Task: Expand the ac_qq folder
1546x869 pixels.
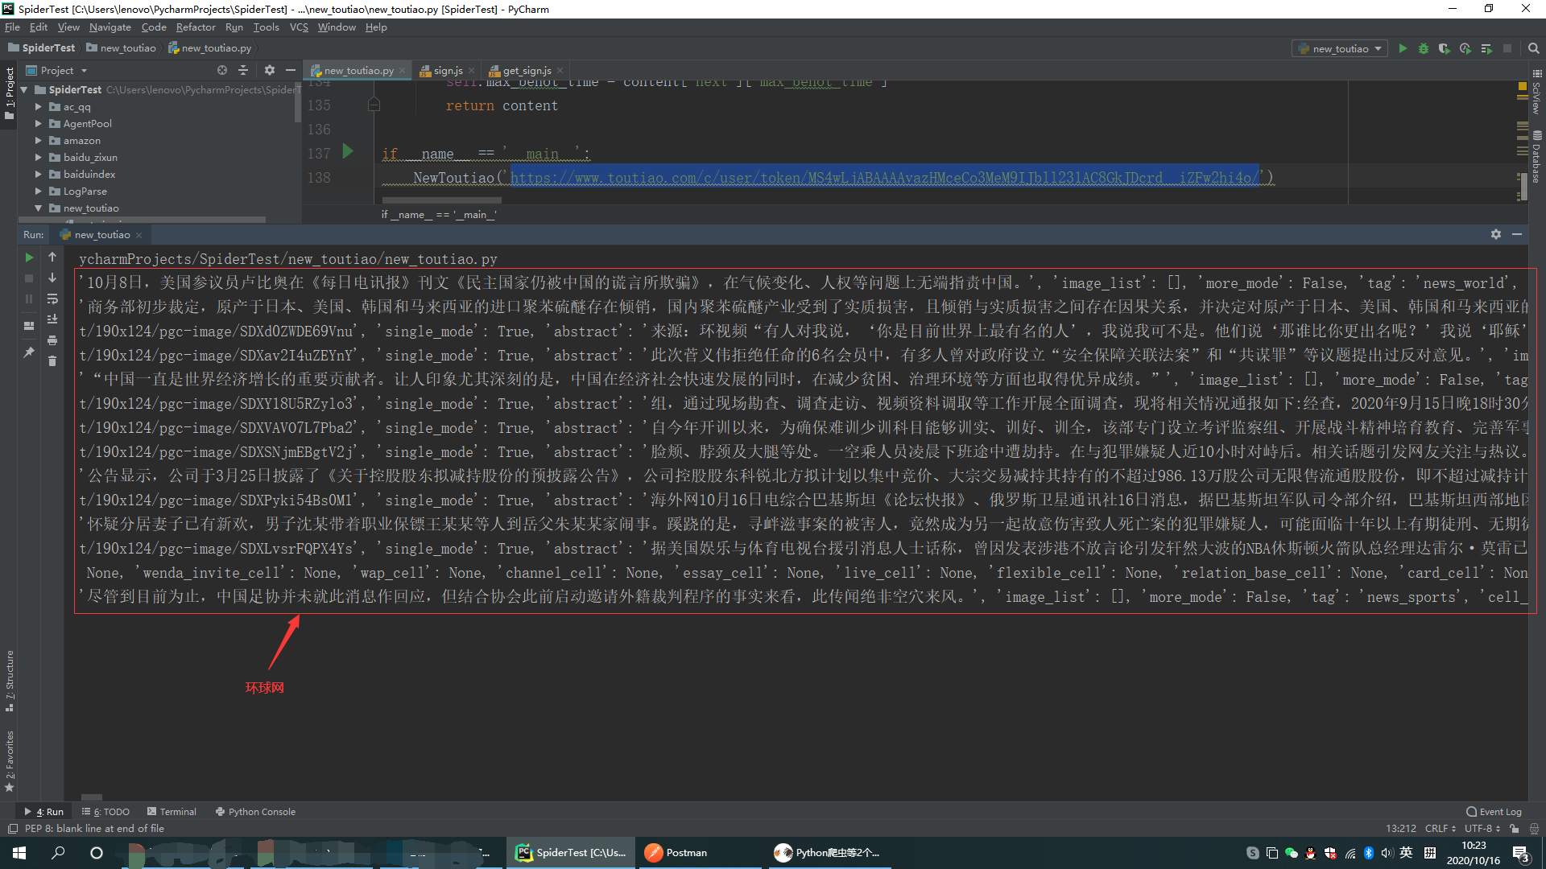Action: pyautogui.click(x=38, y=107)
